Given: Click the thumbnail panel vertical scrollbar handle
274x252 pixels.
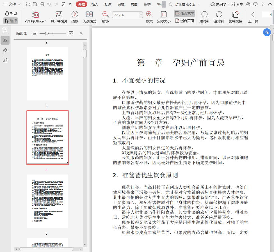Looking at the screenshot, I should (85, 53).
